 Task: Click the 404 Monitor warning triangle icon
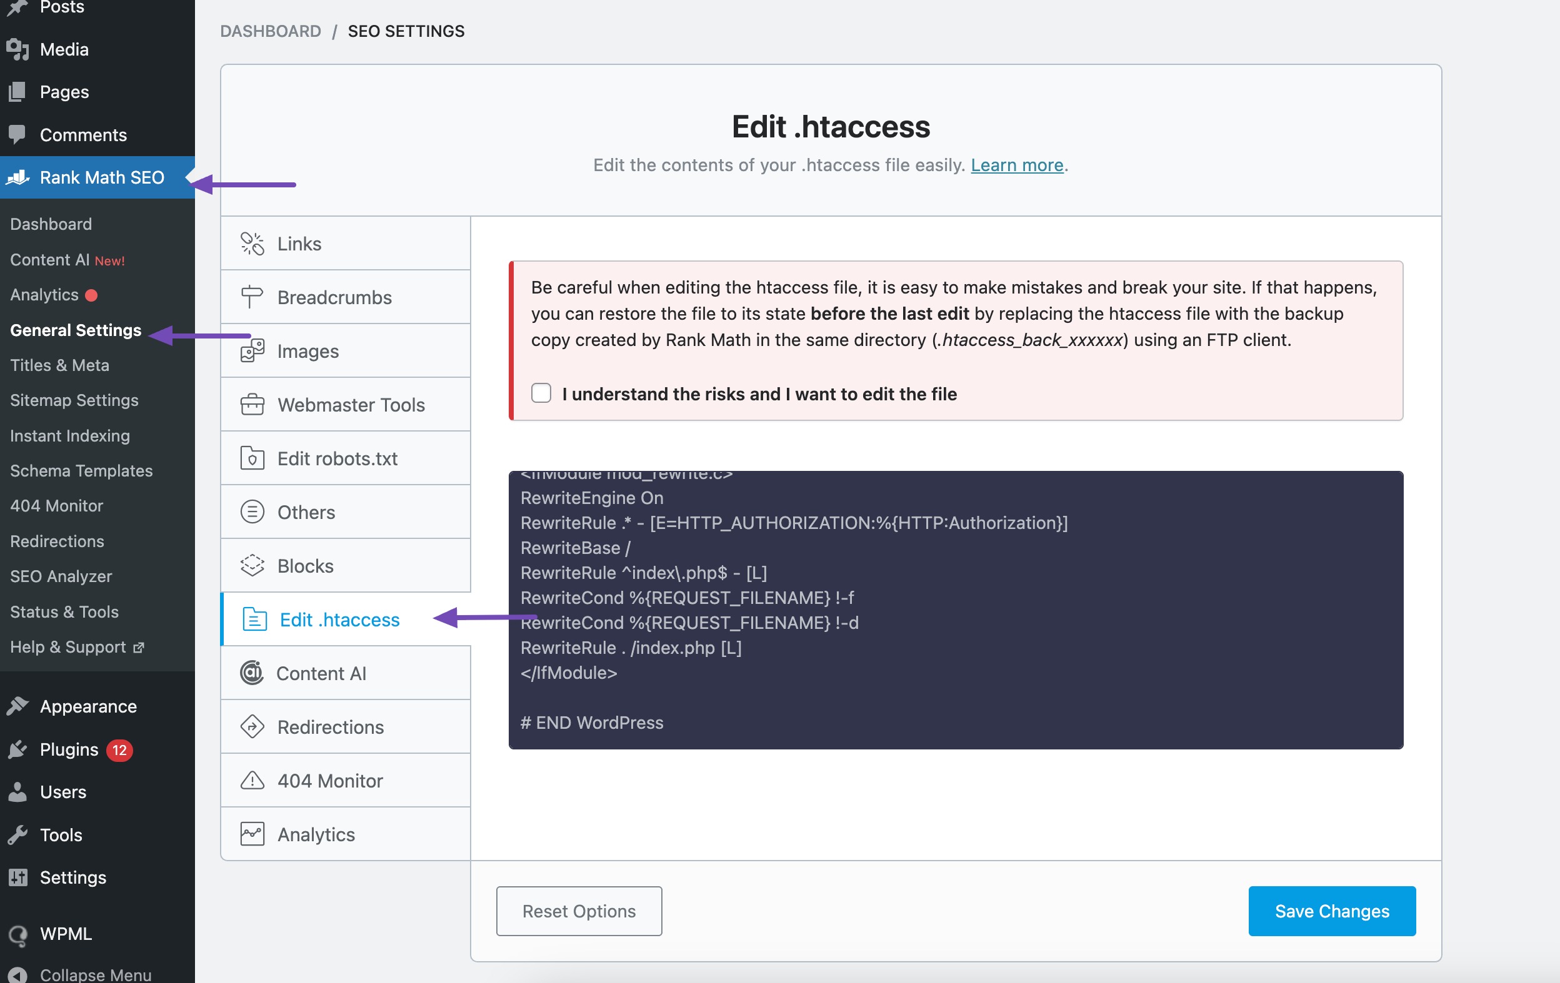click(252, 781)
